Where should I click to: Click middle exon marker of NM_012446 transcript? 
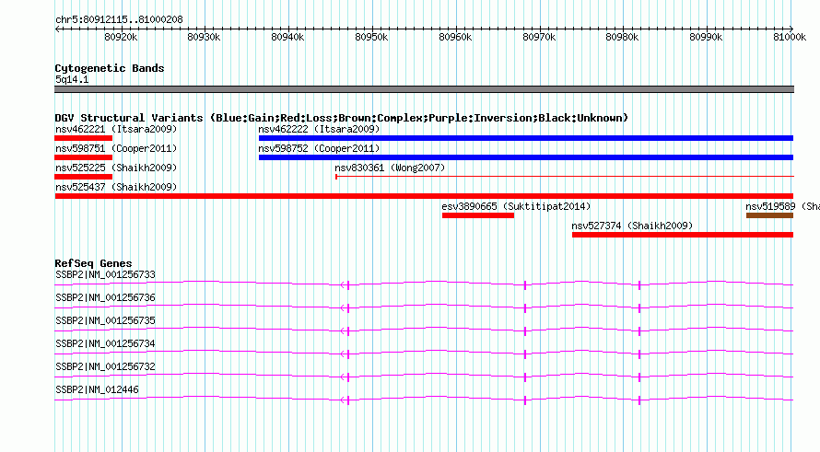click(525, 400)
